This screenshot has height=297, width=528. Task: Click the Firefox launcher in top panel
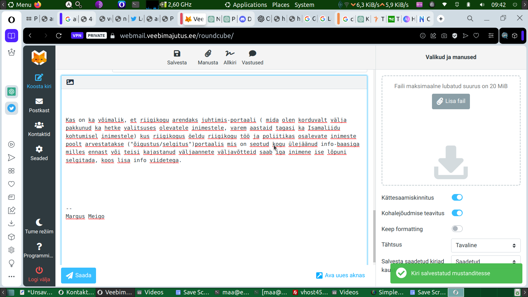point(38,5)
